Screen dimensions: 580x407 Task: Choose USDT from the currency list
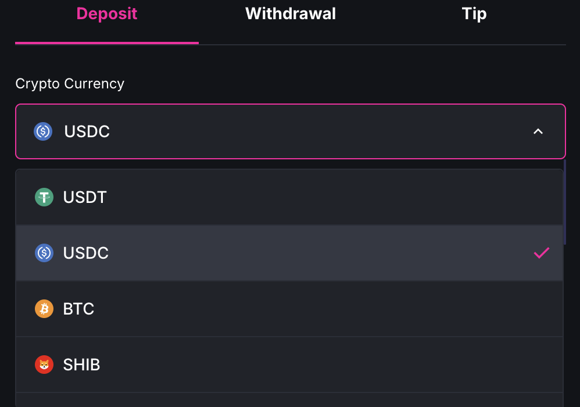point(85,197)
